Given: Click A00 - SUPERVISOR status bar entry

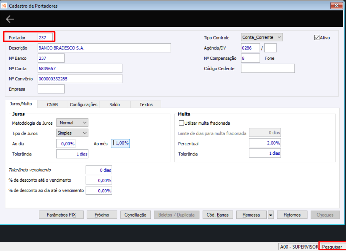Looking at the screenshot, I should coord(299,247).
